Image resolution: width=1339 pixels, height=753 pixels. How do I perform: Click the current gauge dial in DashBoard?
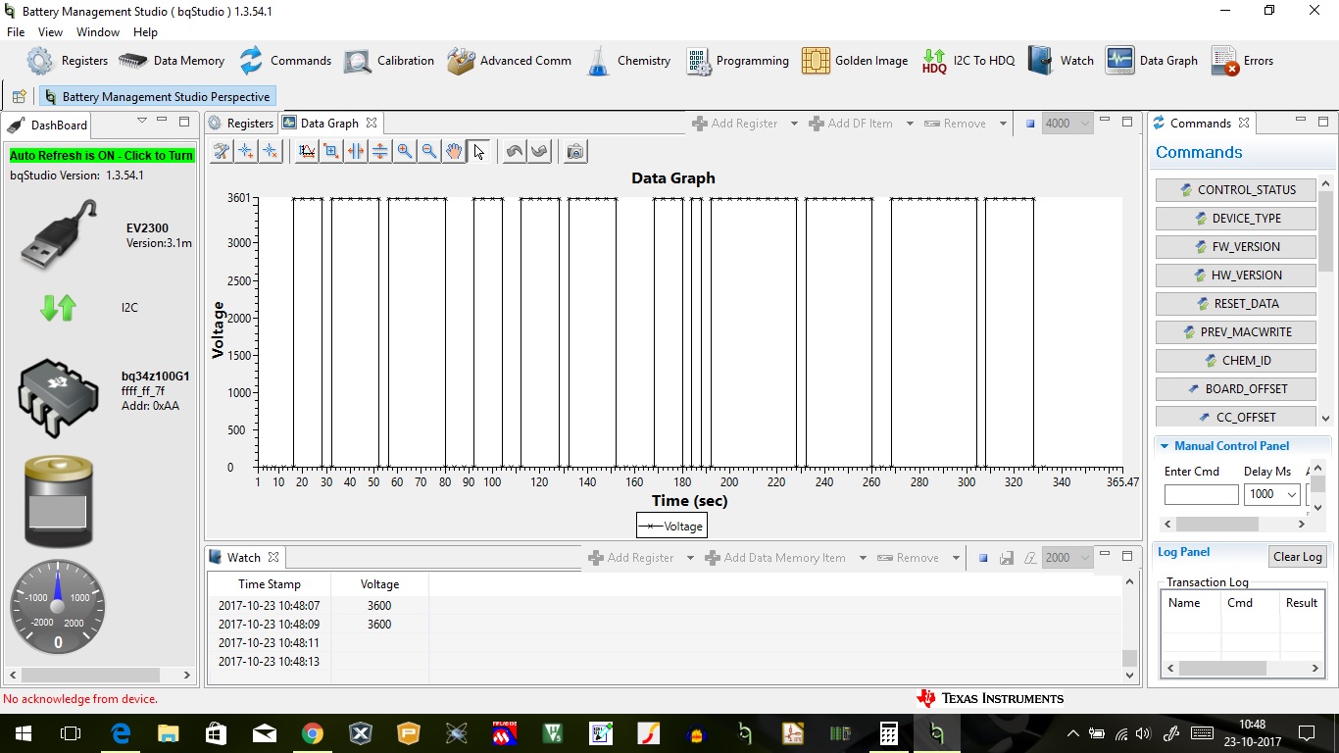tap(58, 607)
